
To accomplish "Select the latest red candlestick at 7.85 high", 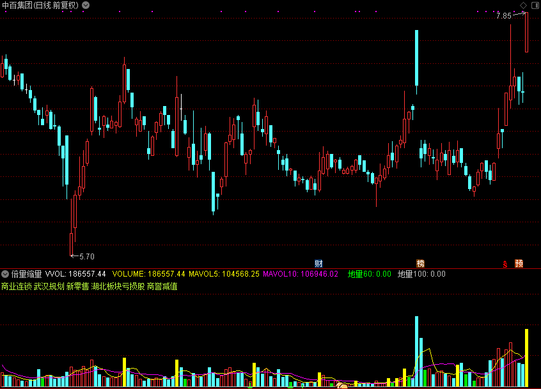I will click(x=526, y=32).
